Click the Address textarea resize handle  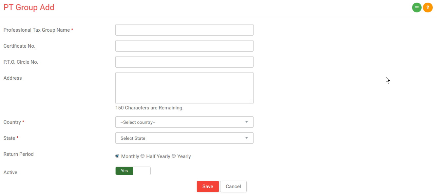pyautogui.click(x=251, y=102)
